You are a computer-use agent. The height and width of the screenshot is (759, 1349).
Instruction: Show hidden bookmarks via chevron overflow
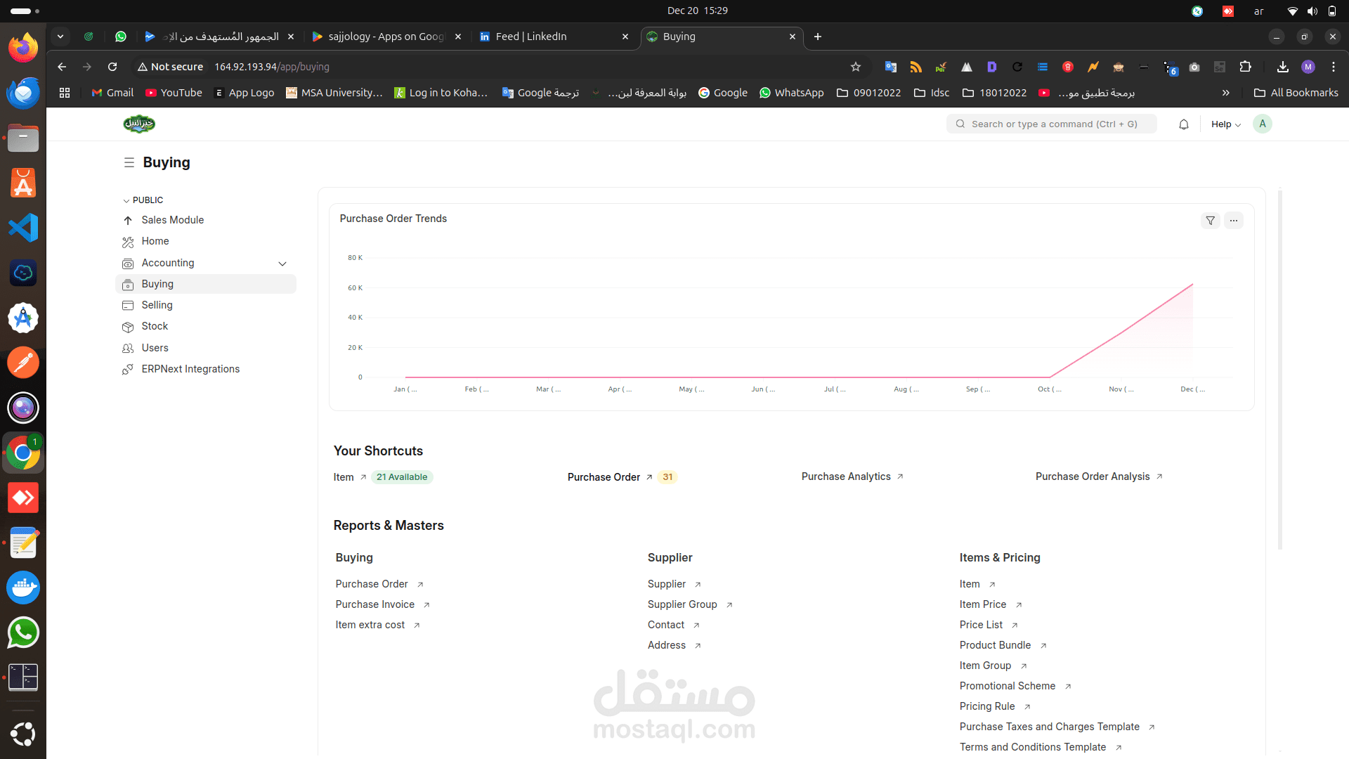(1225, 93)
